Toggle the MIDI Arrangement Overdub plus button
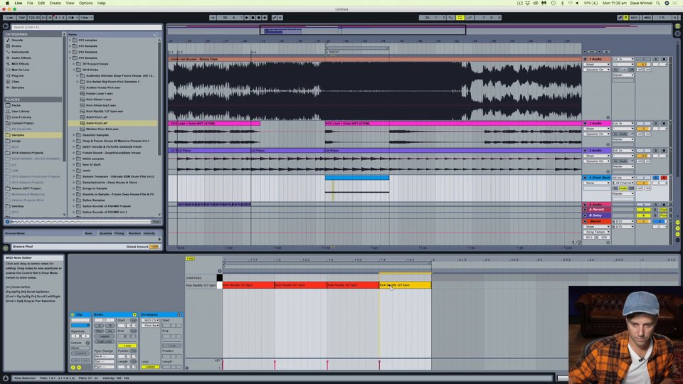Viewport: 683px width, 384px height. (265, 17)
